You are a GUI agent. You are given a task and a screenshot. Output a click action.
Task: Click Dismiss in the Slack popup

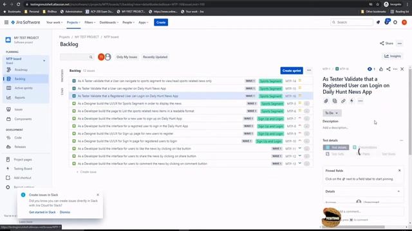coord(65,212)
